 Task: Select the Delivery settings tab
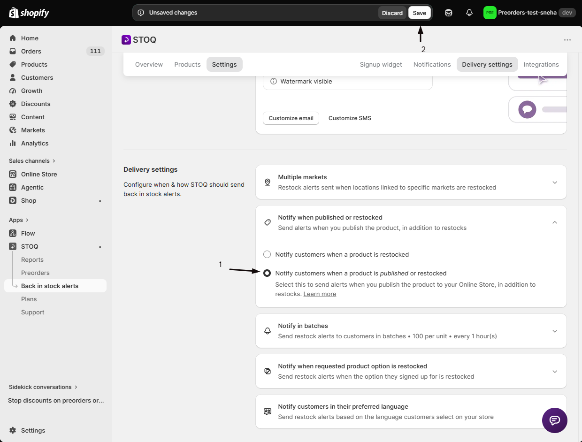487,64
